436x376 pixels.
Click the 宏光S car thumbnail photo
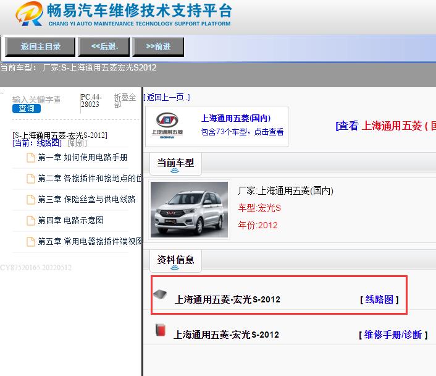point(189,210)
